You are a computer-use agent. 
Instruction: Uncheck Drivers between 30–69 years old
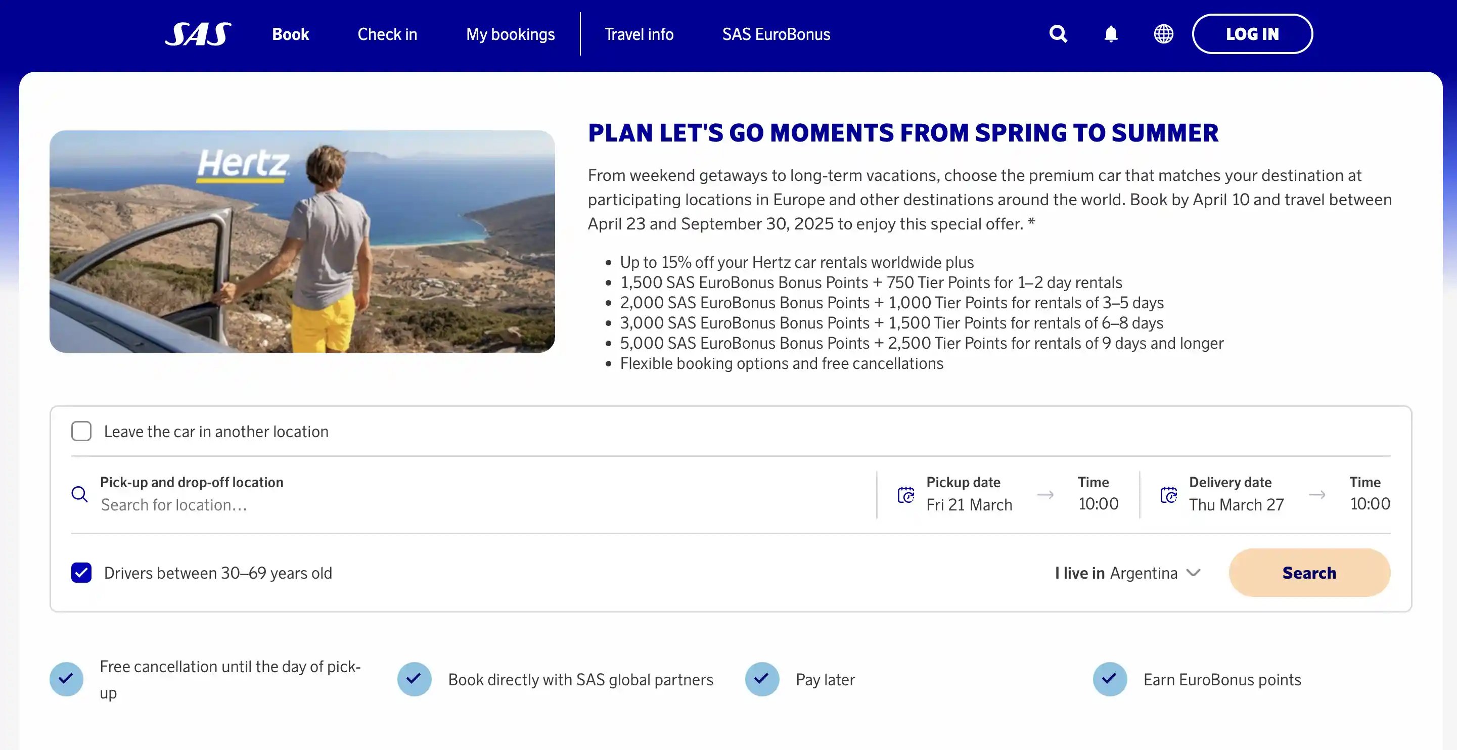[x=81, y=573]
